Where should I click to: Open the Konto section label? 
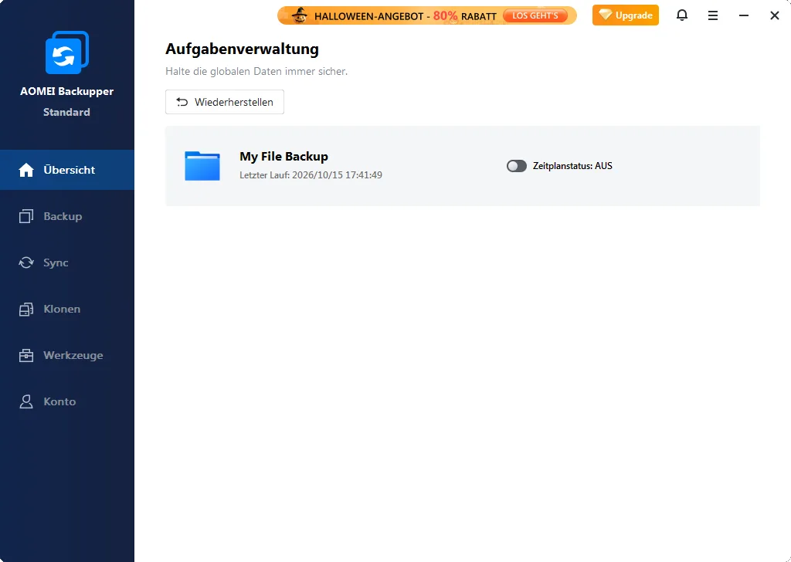point(59,401)
